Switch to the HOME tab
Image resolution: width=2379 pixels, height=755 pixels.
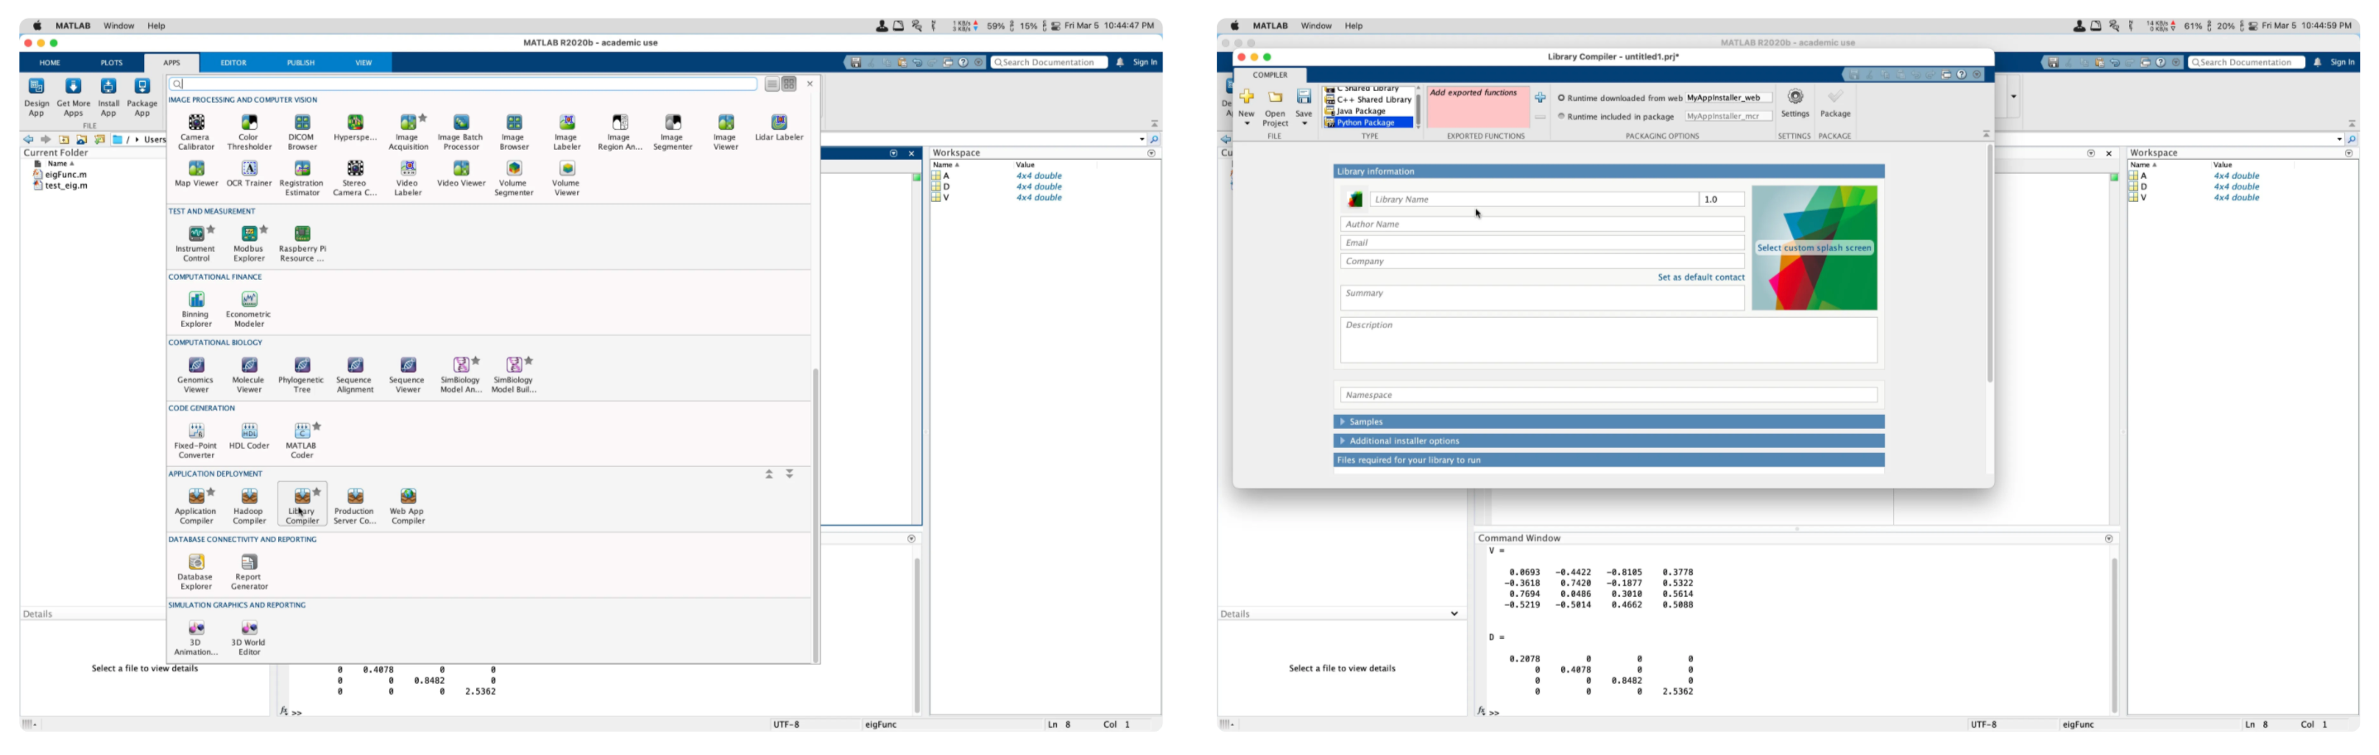50,63
